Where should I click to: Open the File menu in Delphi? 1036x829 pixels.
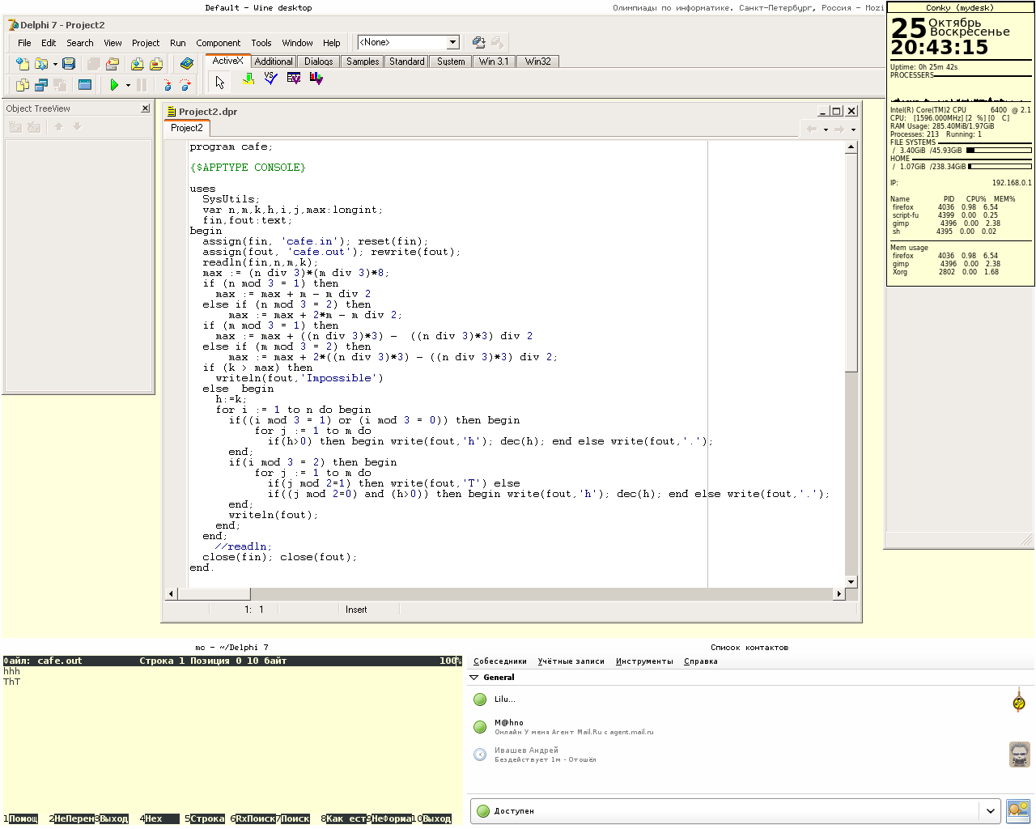pyautogui.click(x=25, y=43)
